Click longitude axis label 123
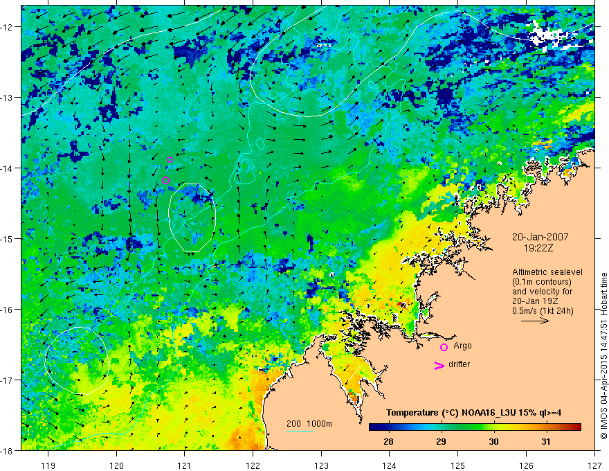 [x=321, y=465]
